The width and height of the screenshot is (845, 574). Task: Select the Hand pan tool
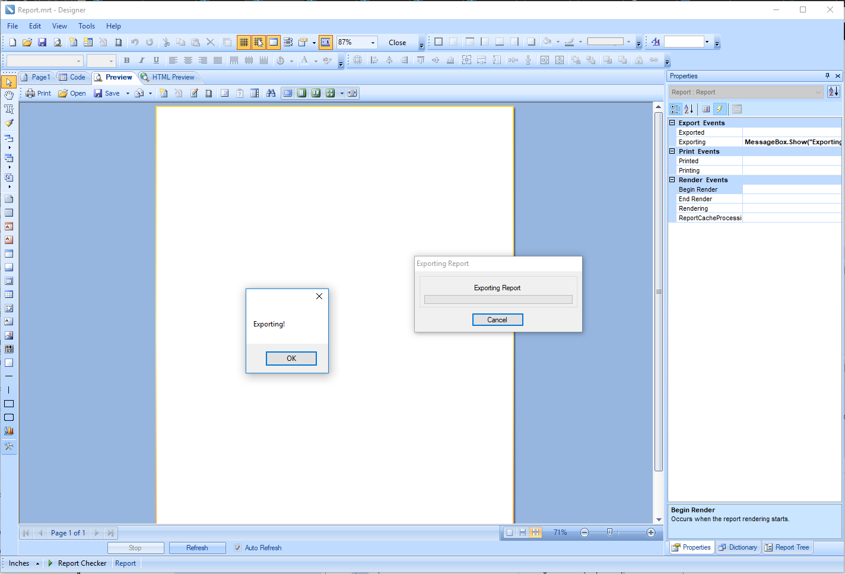click(x=9, y=96)
